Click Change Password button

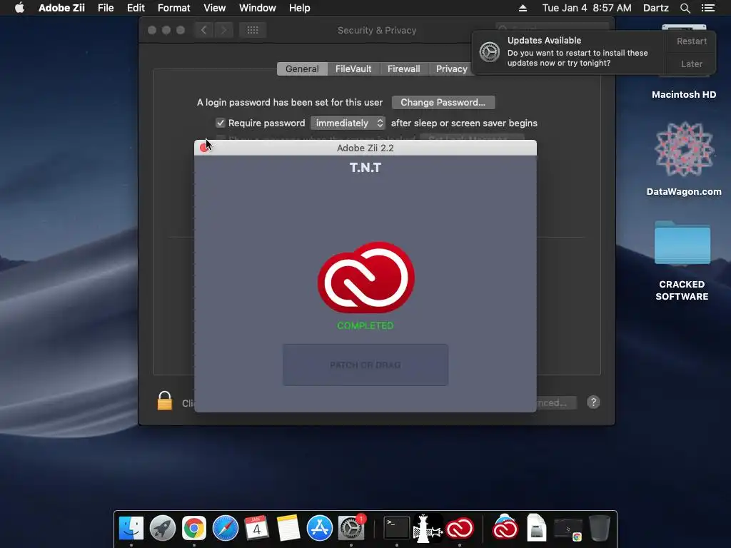pyautogui.click(x=443, y=103)
